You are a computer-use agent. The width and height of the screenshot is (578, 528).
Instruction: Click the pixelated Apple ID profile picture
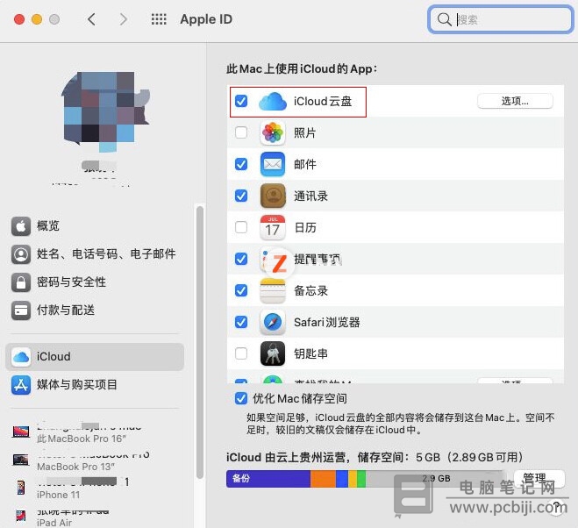[x=106, y=111]
